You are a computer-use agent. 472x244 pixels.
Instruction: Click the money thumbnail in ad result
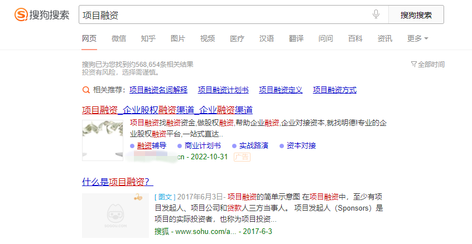point(103,140)
